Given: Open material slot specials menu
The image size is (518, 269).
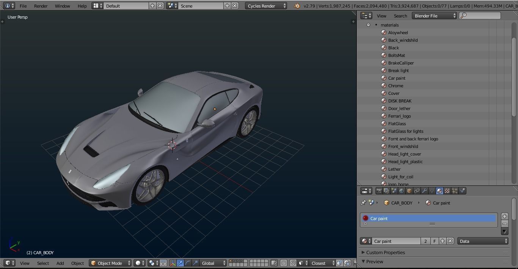Looking at the screenshot, I should coord(504,231).
